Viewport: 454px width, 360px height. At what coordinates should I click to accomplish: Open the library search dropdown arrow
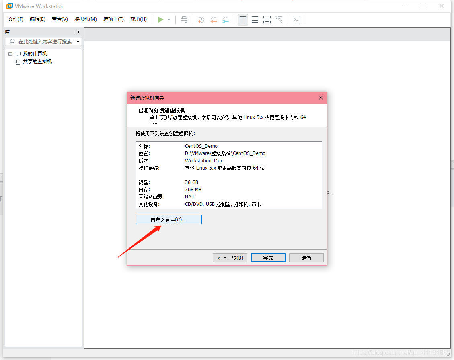point(78,42)
